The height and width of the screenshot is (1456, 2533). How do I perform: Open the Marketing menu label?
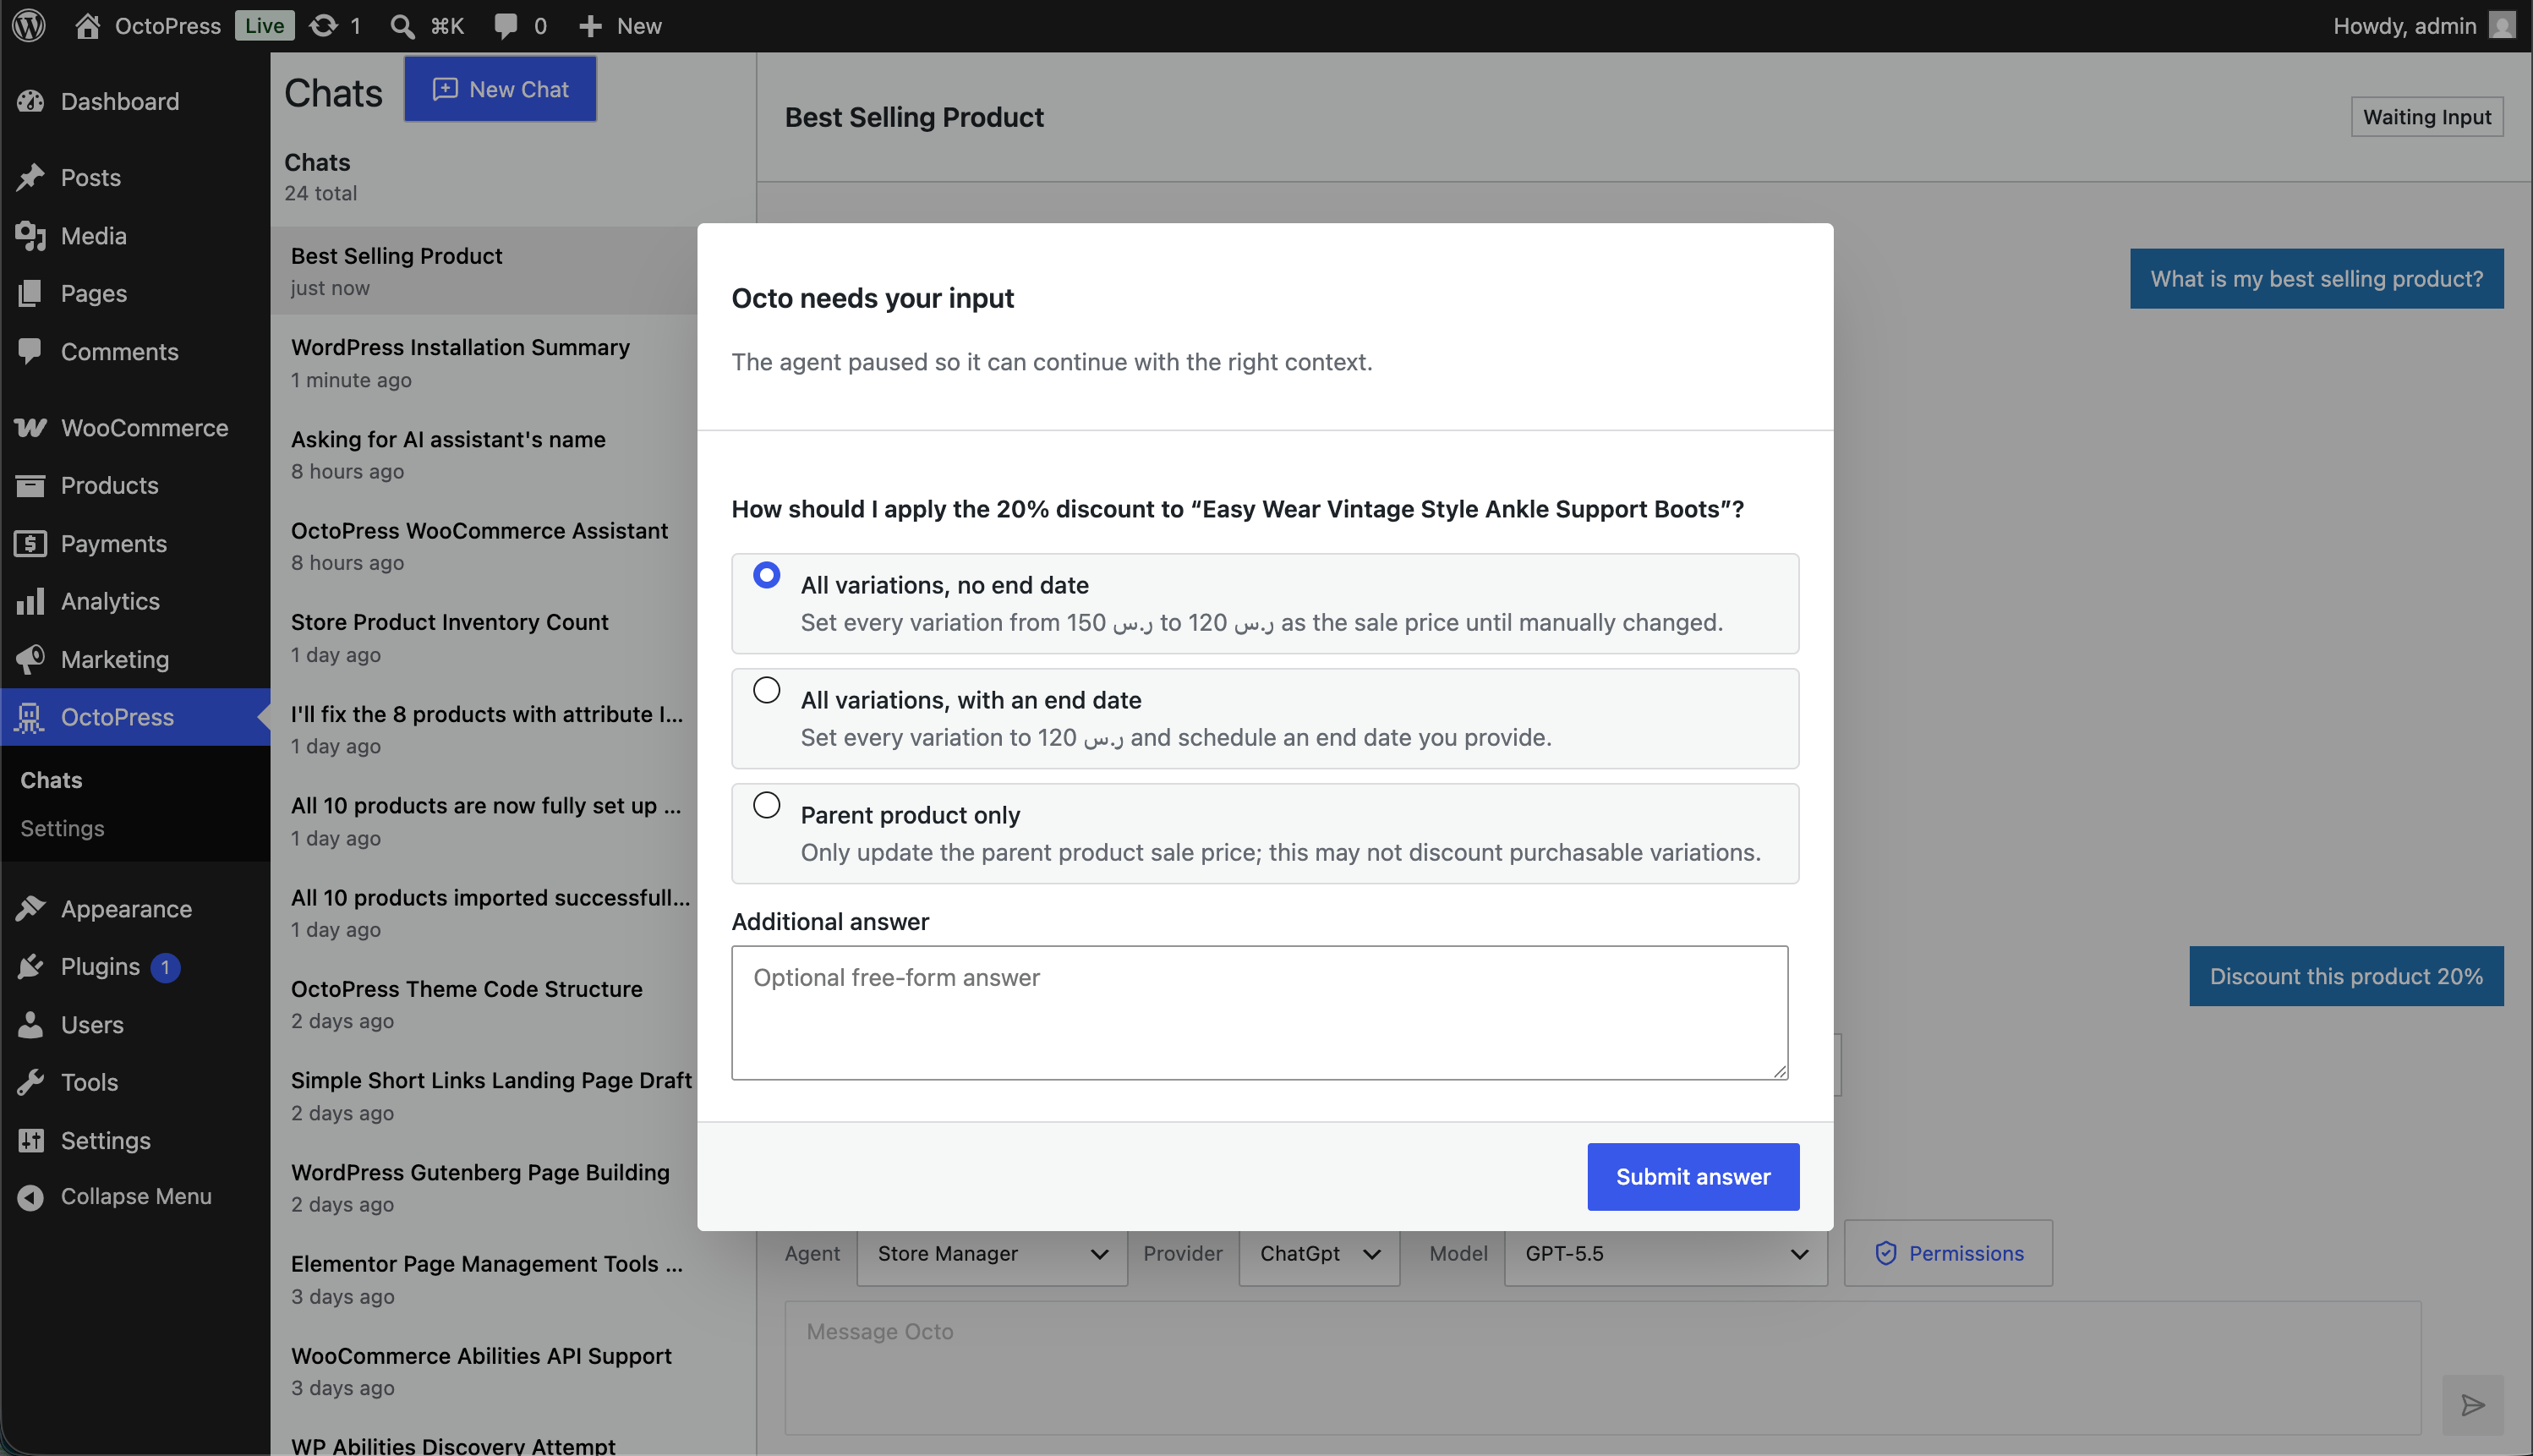(115, 659)
